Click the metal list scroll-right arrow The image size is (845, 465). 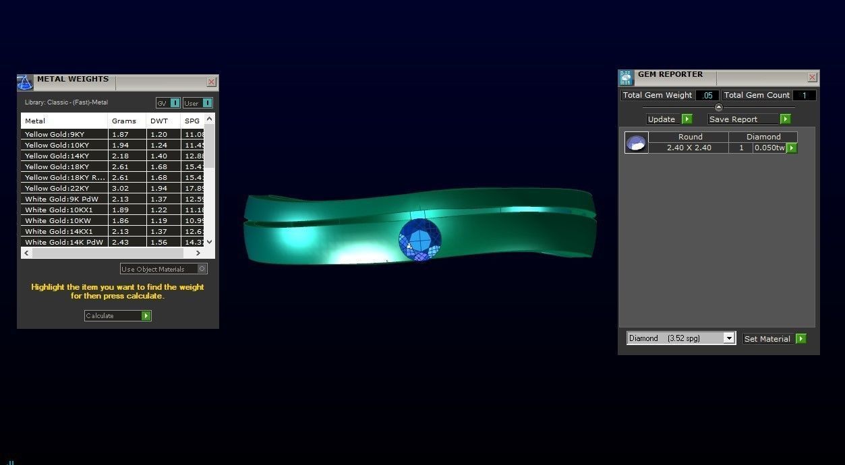point(198,253)
